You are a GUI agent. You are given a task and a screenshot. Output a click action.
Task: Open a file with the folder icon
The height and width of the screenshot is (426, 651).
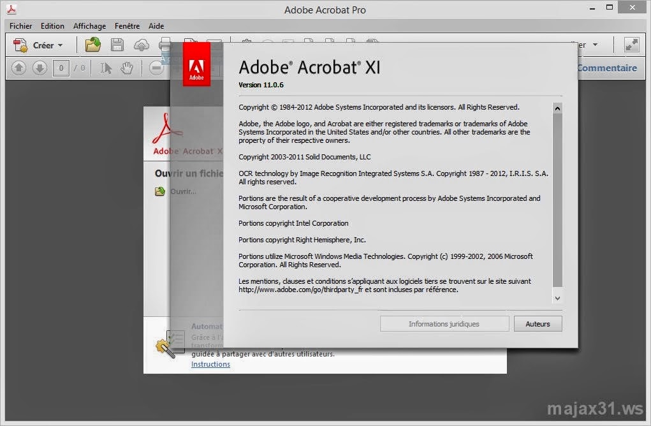pos(93,45)
